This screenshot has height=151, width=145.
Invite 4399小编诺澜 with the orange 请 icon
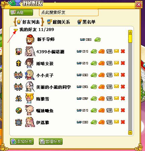click(101, 52)
